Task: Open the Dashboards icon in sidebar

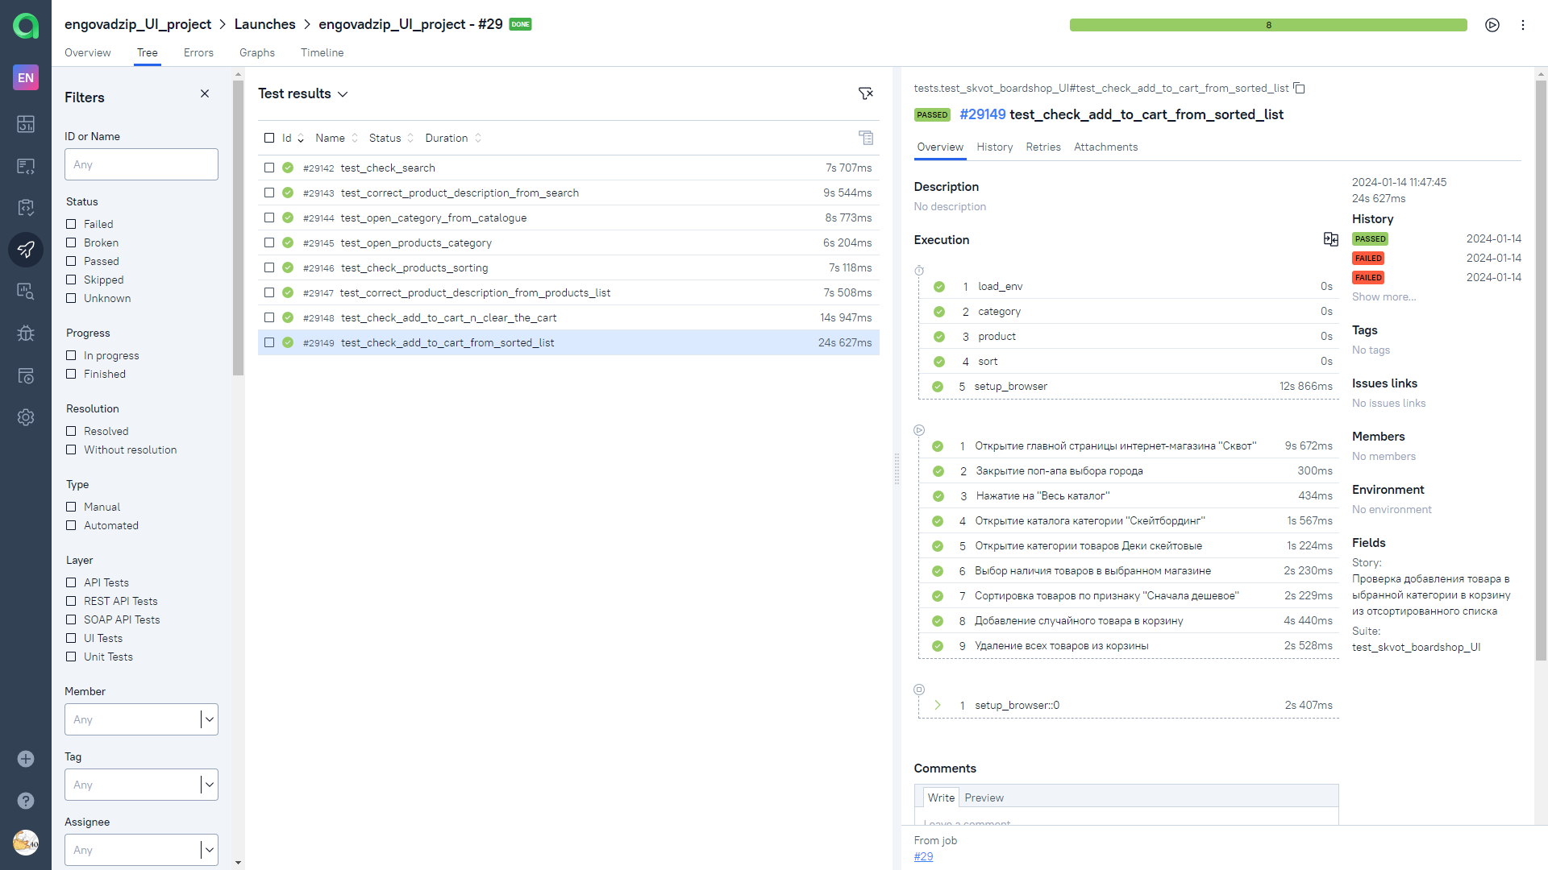Action: point(26,123)
